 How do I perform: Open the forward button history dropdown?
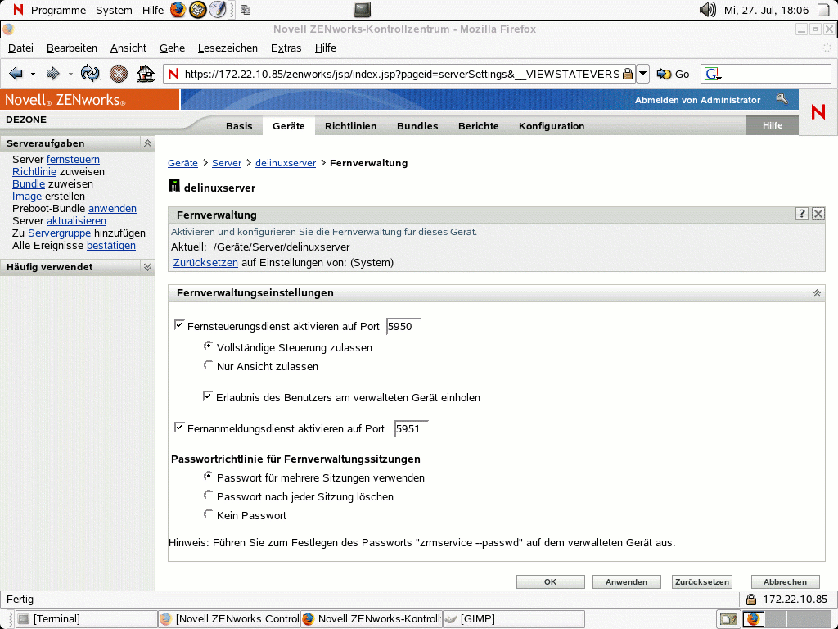tap(70, 74)
